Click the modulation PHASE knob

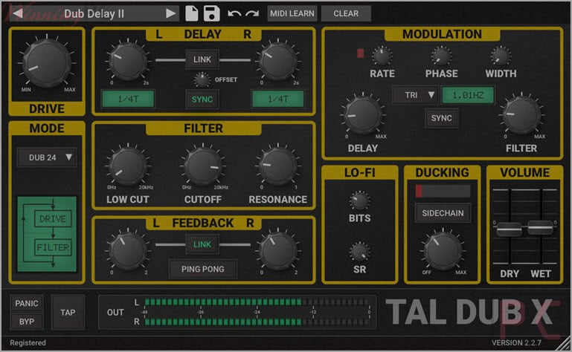(x=441, y=56)
